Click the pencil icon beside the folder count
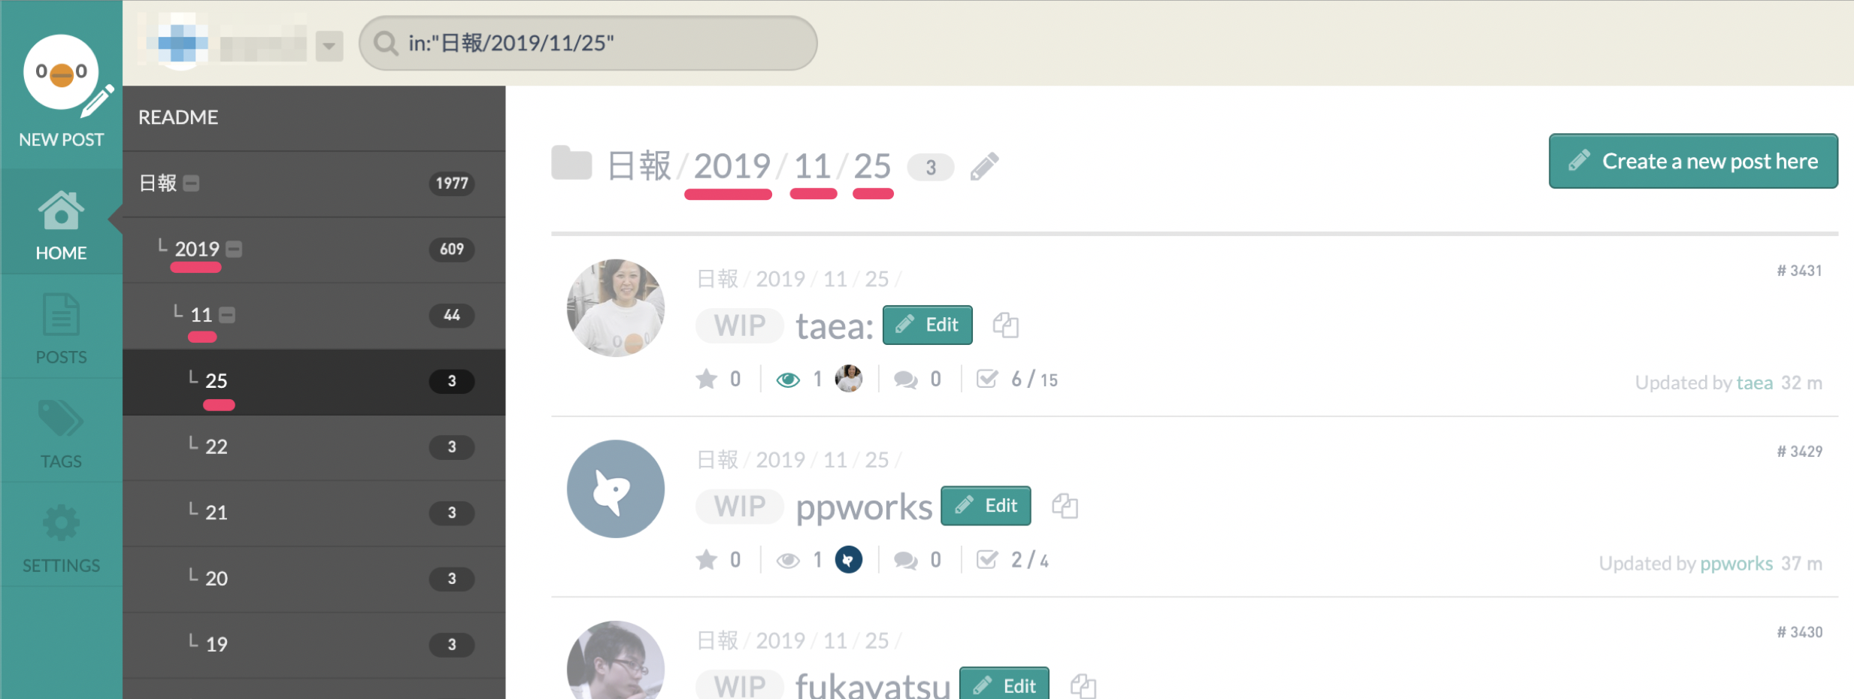1854x699 pixels. (x=984, y=167)
